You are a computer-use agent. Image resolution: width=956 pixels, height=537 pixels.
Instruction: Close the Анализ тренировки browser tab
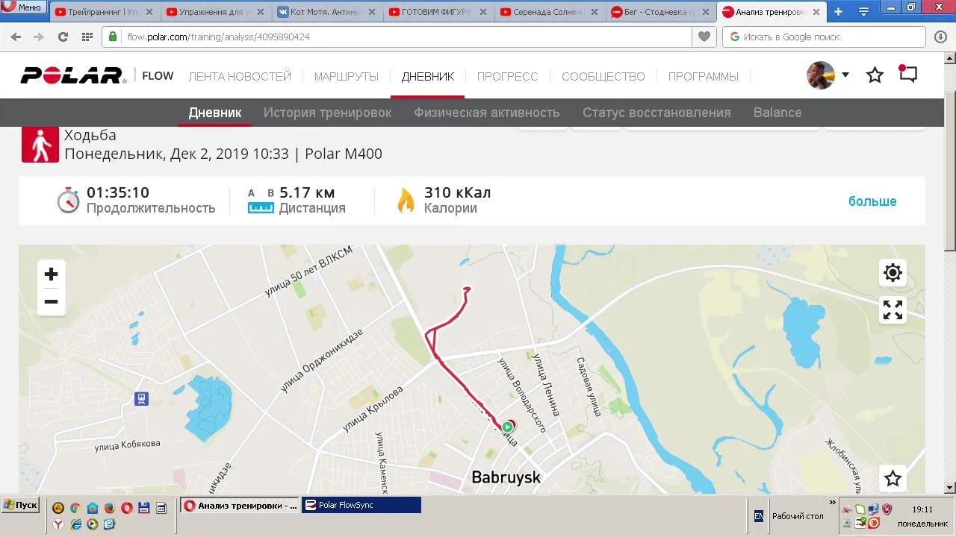point(816,12)
